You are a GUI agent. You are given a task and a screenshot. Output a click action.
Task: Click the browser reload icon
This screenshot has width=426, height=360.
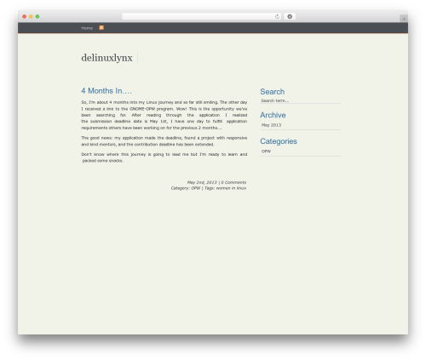tap(277, 16)
